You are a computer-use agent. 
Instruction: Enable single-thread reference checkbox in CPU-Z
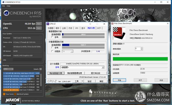[52, 37]
